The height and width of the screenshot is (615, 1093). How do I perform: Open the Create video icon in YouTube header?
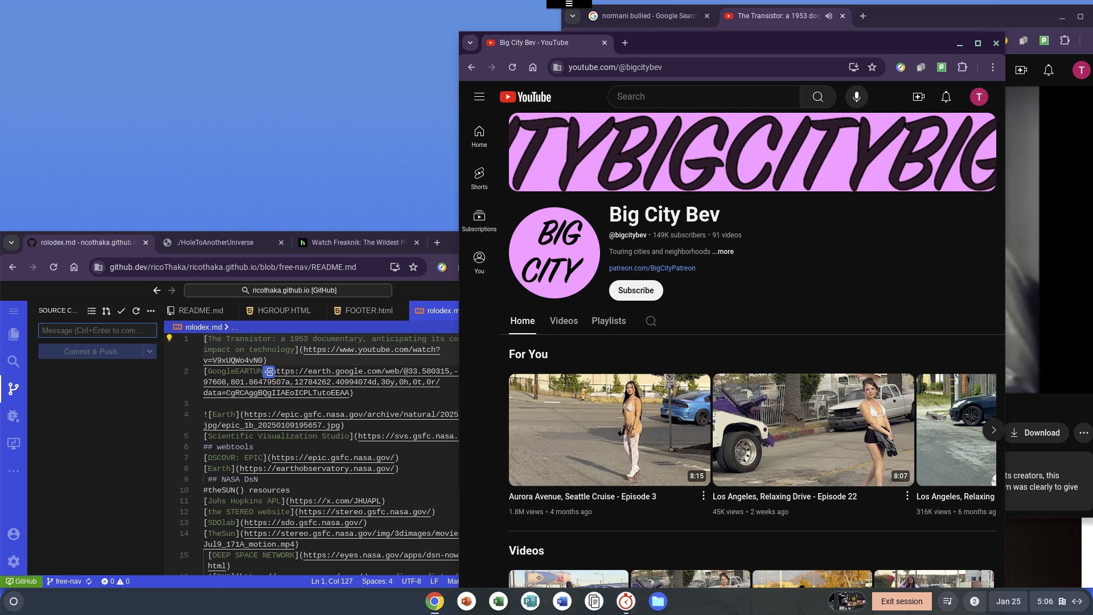tap(918, 97)
